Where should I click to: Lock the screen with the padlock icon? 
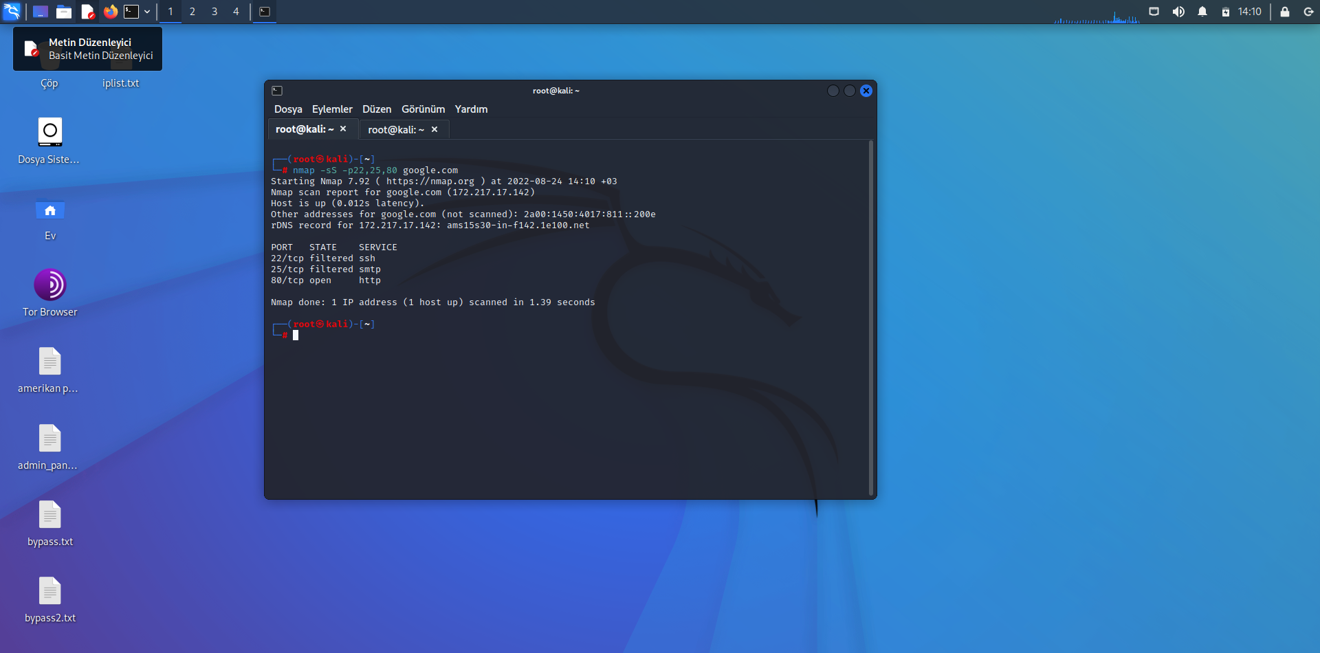[x=1284, y=12]
